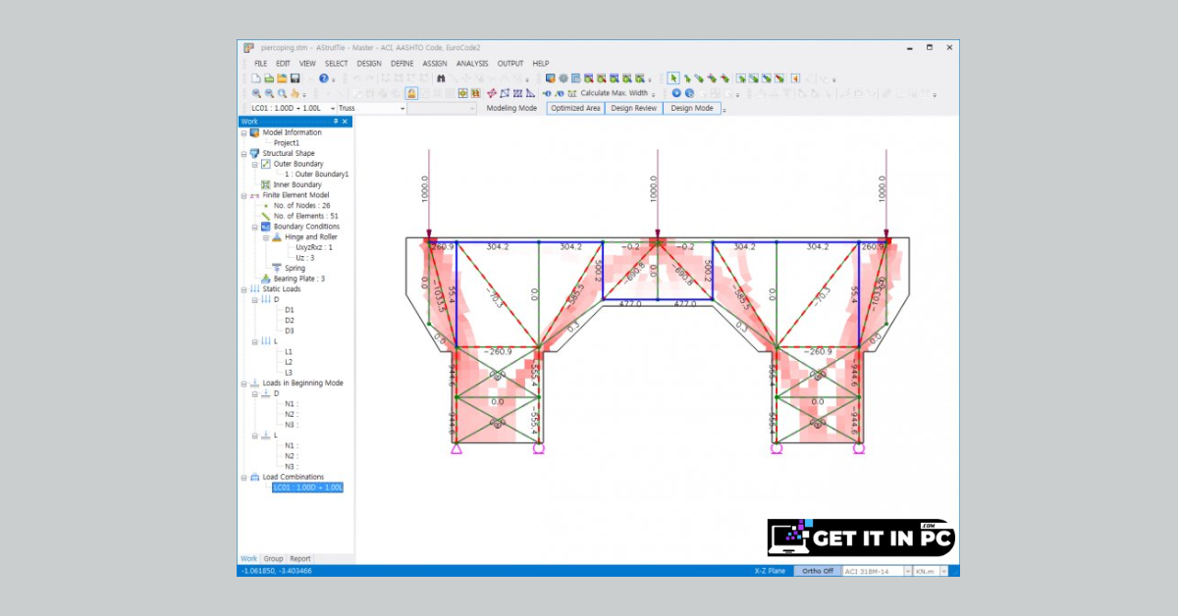
Task: Click the Design Review button
Action: [634, 108]
